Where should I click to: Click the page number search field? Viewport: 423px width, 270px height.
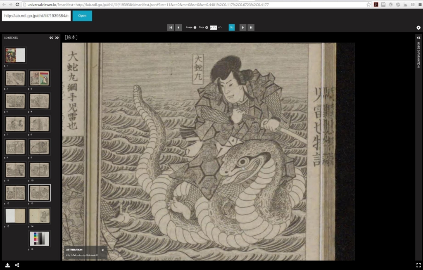tap(214, 28)
